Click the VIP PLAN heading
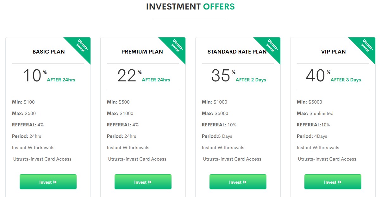Viewport: 381px width, 197px height. tap(333, 52)
